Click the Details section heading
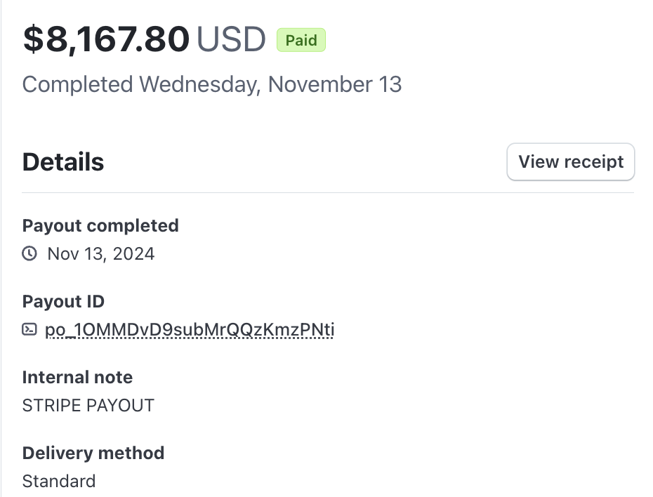This screenshot has height=497, width=653. 63,162
